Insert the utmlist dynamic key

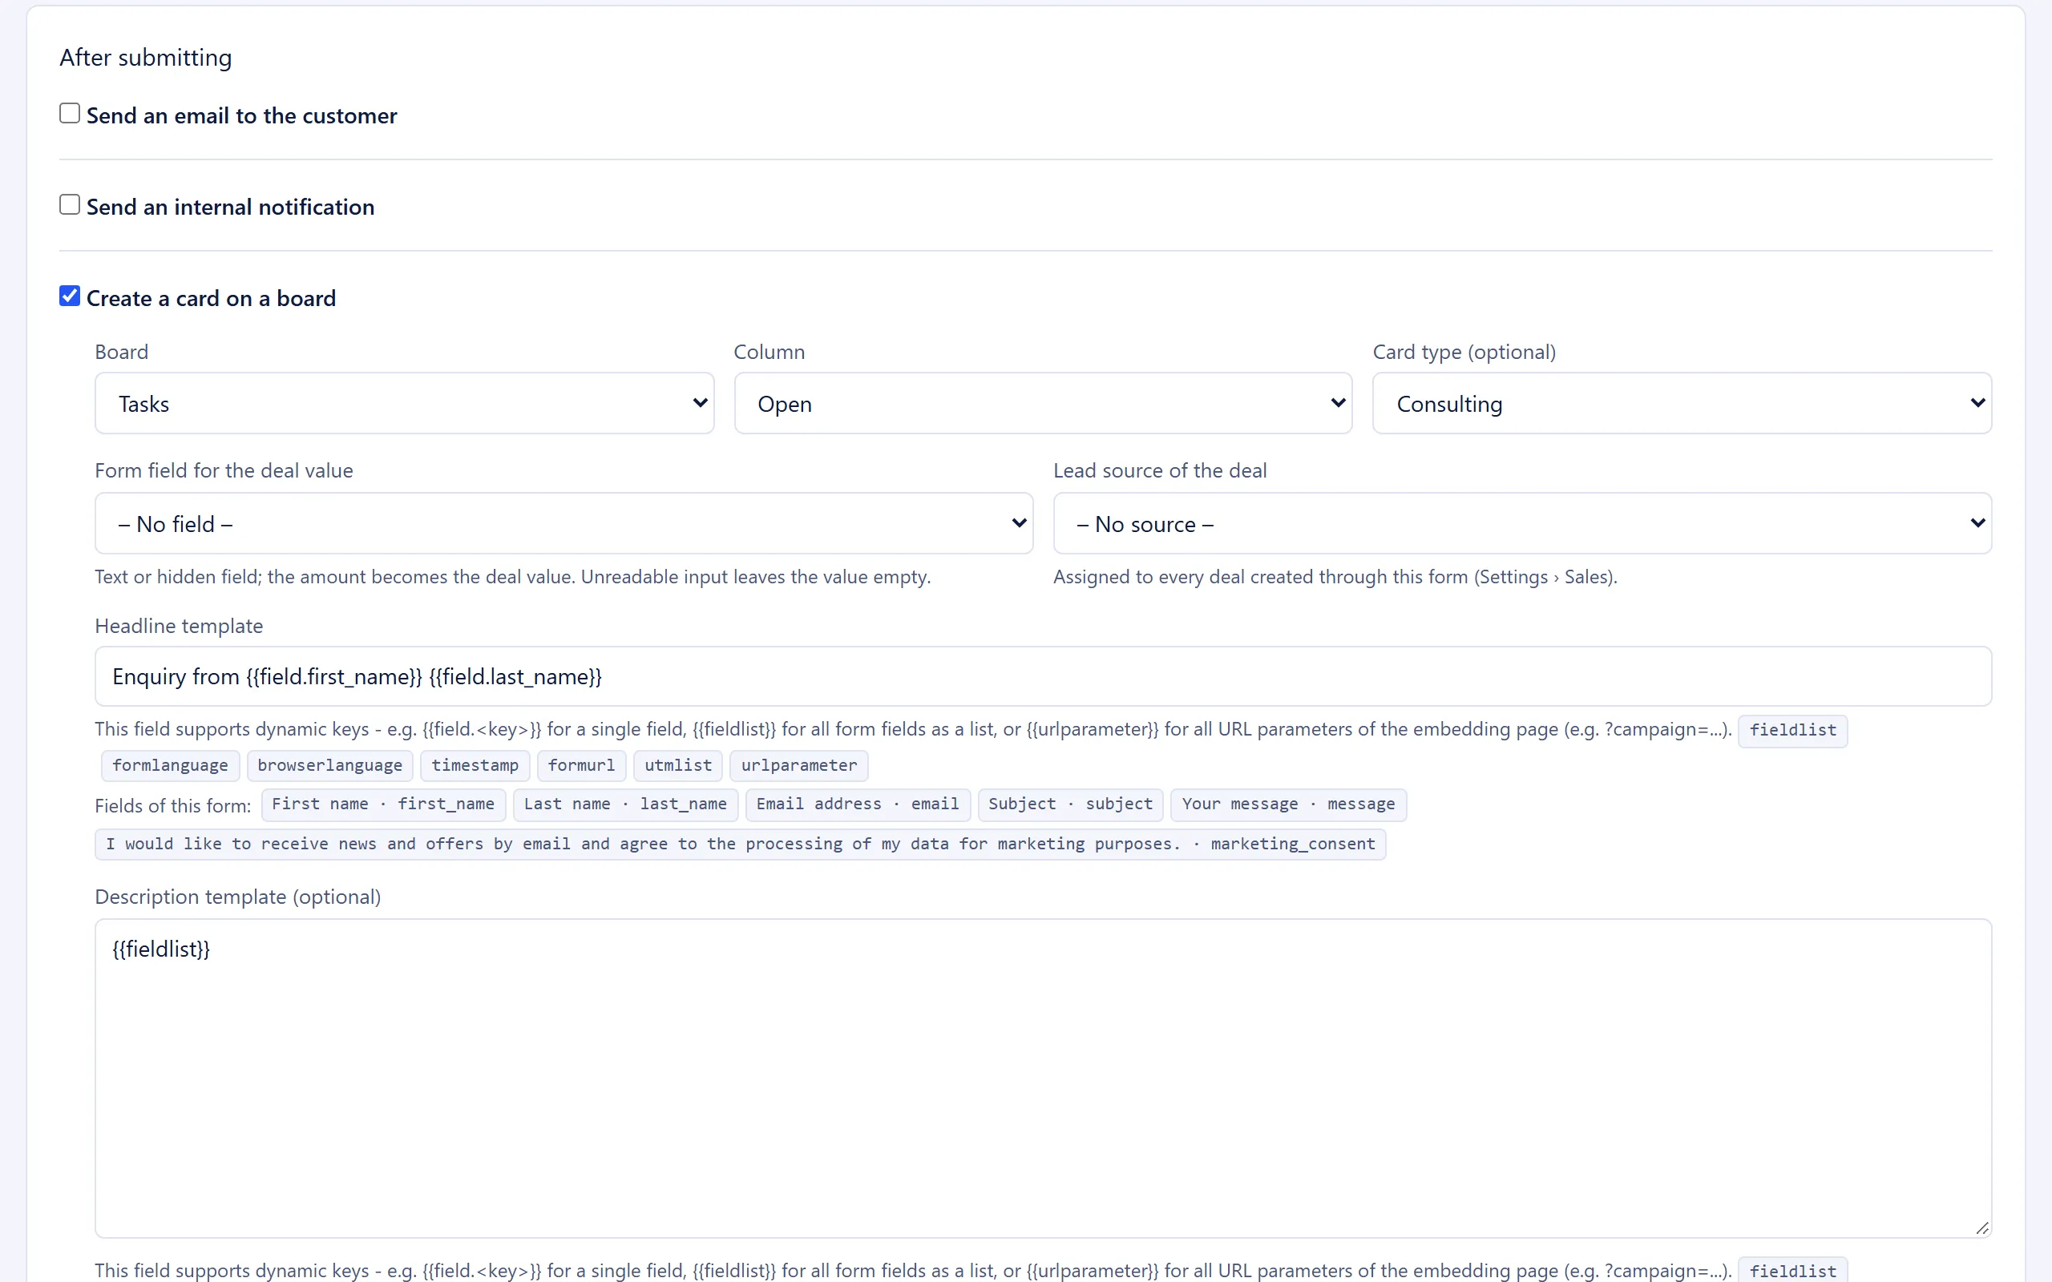(x=678, y=766)
